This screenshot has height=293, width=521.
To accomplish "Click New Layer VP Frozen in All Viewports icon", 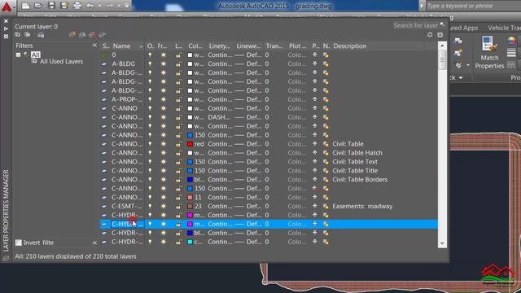I will click(x=82, y=34).
